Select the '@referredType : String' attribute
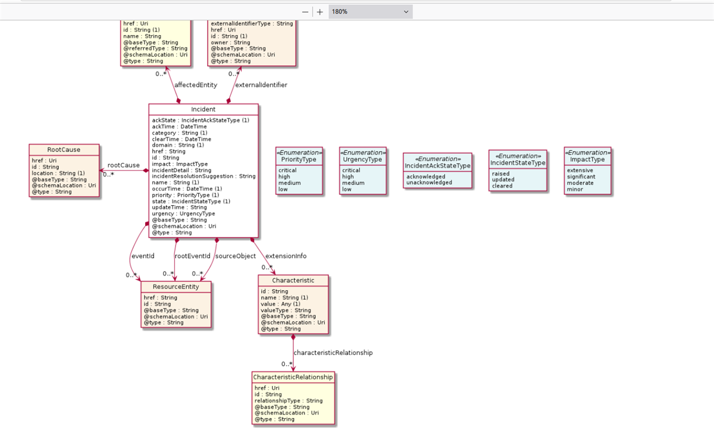 155,48
